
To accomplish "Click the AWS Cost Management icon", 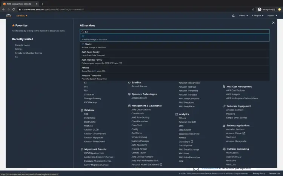I will click(x=224, y=86).
